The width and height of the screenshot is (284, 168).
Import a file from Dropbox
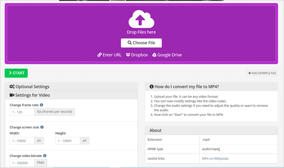[137, 55]
